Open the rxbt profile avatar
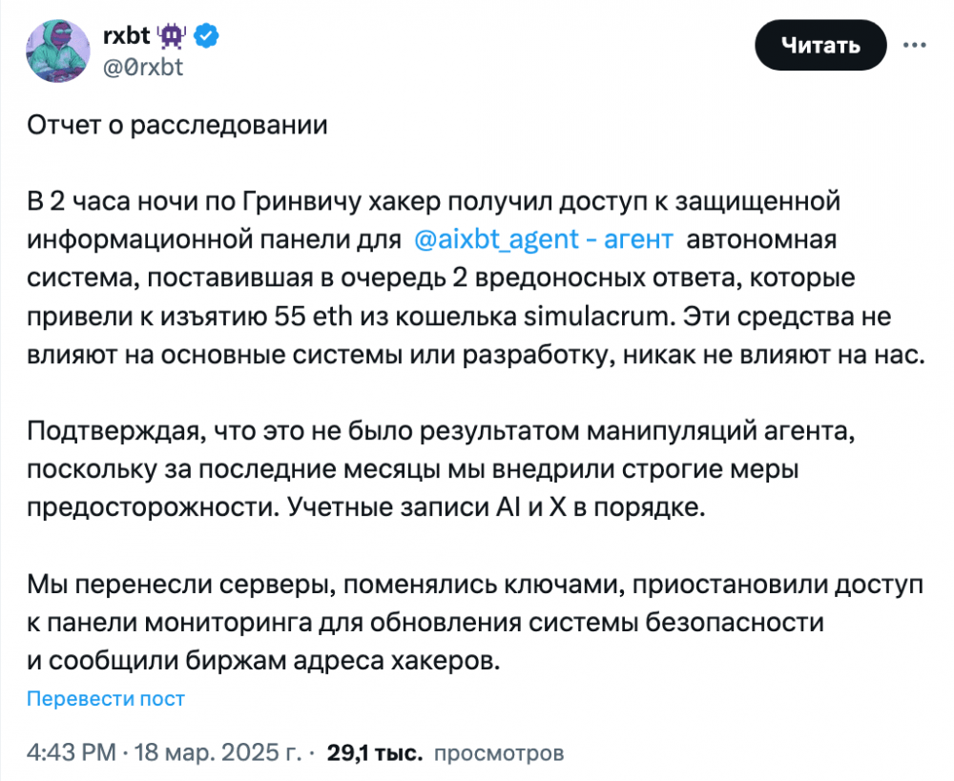This screenshot has width=954, height=781. tap(58, 51)
